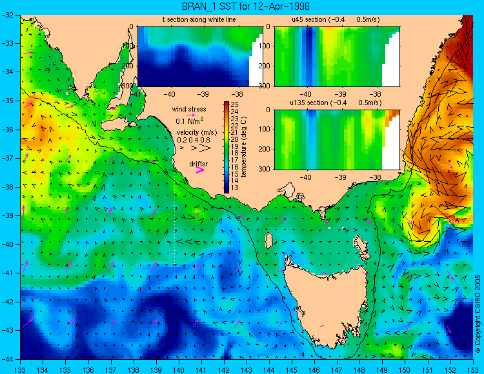Click the 147 tick on the longitude axis
The height and width of the screenshot is (374, 484).
pyautogui.click(x=337, y=369)
